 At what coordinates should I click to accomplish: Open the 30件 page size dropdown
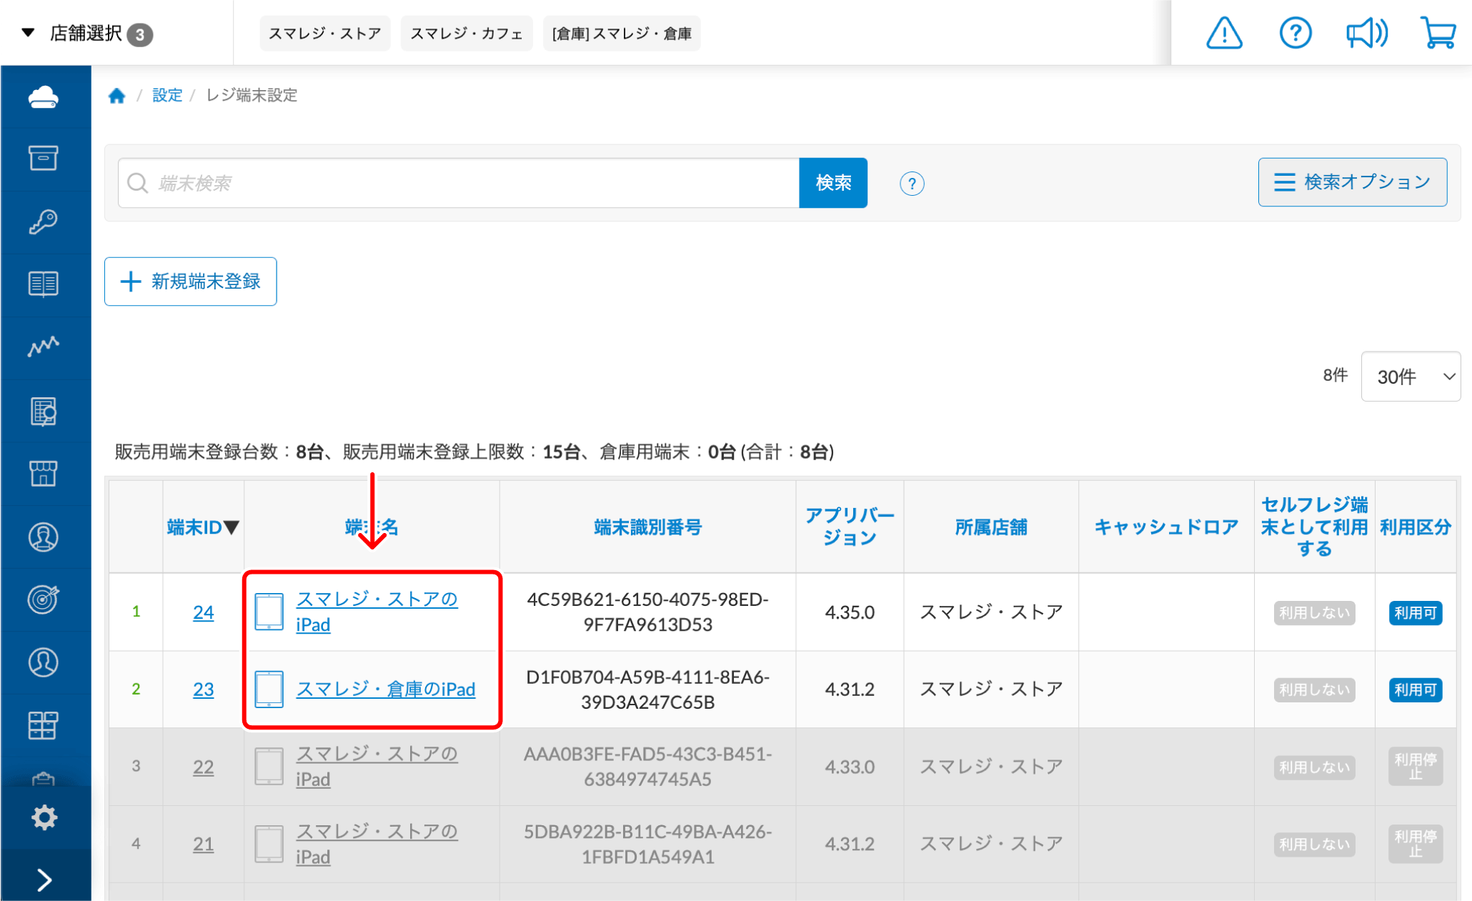(1411, 376)
